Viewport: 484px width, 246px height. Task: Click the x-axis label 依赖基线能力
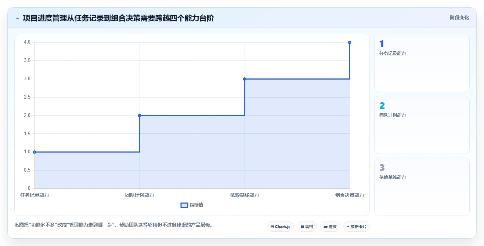[245, 195]
